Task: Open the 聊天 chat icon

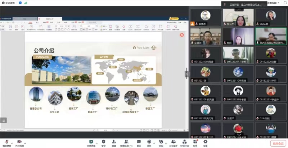Action: (x=139, y=142)
